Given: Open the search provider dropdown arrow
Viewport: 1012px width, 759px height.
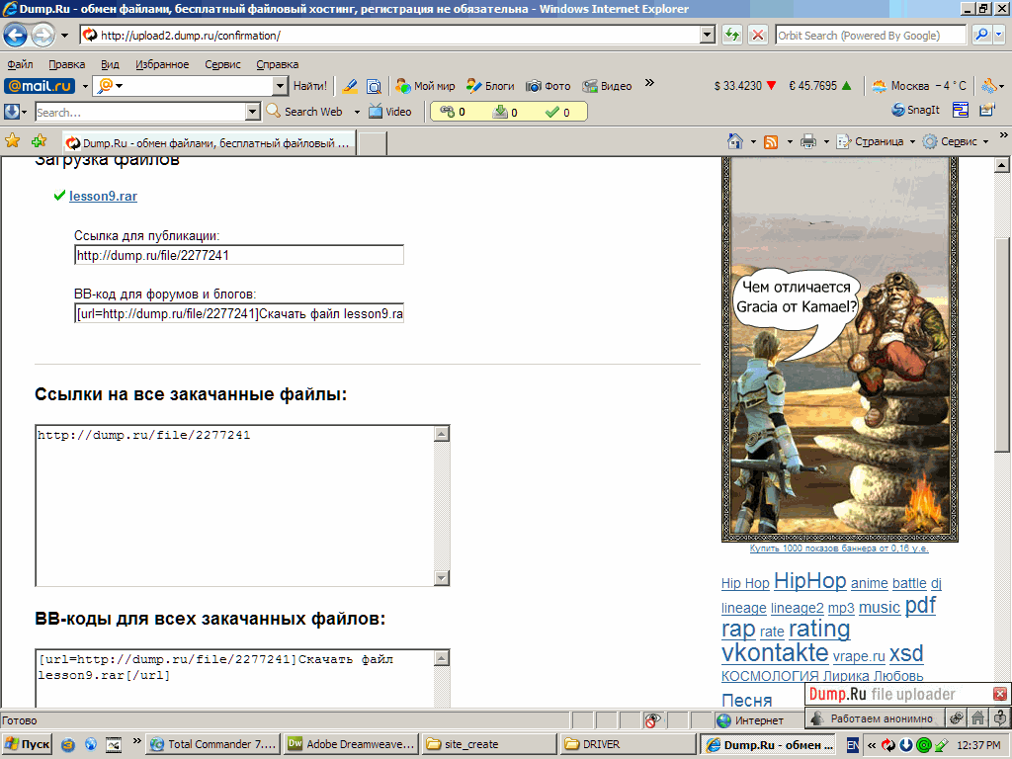Looking at the screenshot, I should (x=999, y=35).
